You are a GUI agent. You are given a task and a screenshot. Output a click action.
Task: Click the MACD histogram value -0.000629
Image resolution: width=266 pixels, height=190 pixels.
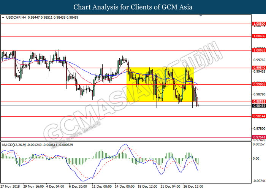[65, 145]
